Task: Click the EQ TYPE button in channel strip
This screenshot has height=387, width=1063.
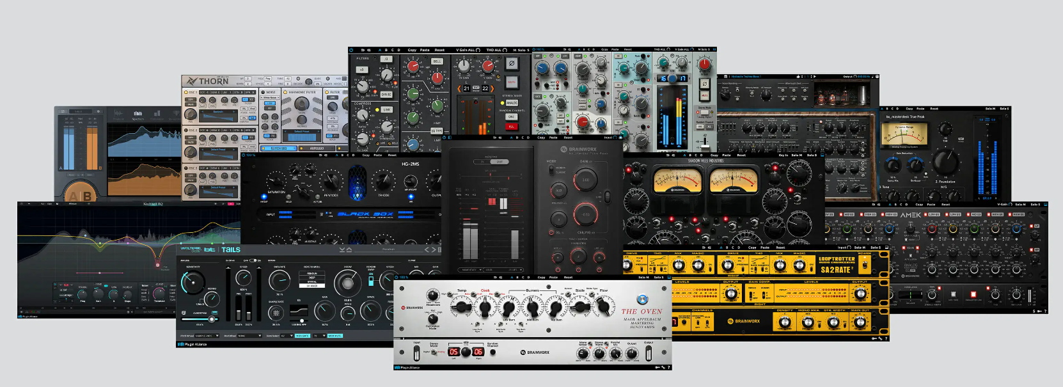Action: [x=437, y=131]
